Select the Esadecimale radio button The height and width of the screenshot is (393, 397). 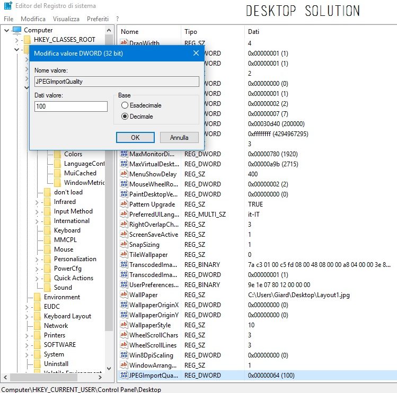coord(125,105)
